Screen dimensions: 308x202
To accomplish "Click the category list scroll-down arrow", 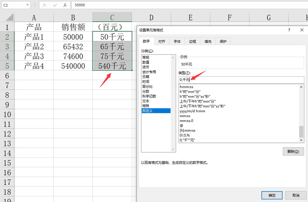I will tap(173, 149).
